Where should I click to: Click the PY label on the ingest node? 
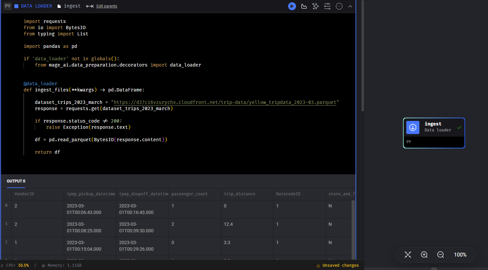[409, 142]
